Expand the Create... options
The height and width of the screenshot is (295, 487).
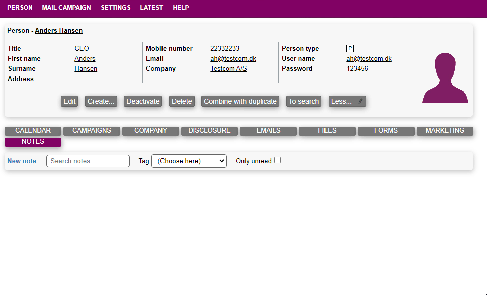[x=102, y=101]
